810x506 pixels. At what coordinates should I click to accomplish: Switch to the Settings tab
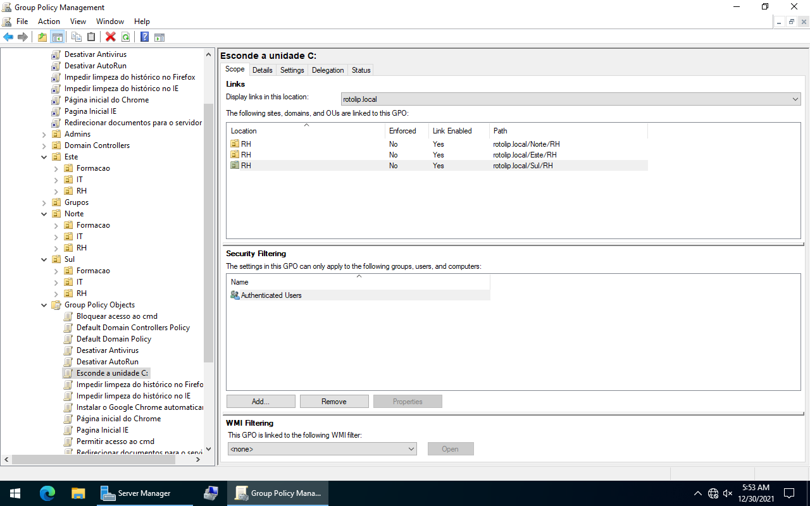coord(292,70)
